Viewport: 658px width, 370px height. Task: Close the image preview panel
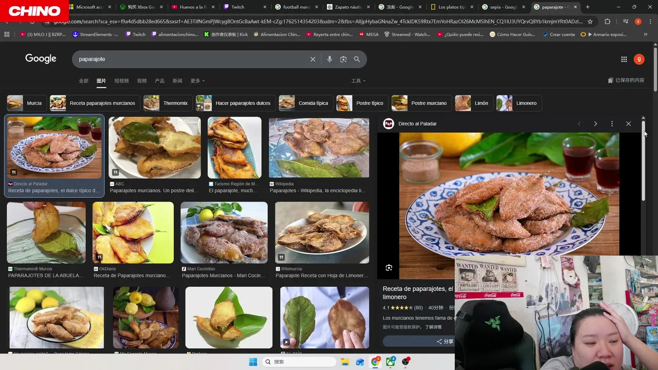click(628, 124)
